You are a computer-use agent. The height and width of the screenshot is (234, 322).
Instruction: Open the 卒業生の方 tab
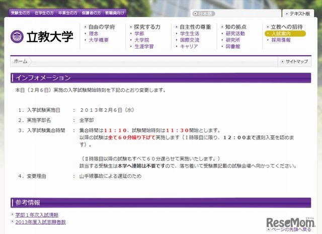click(x=68, y=13)
